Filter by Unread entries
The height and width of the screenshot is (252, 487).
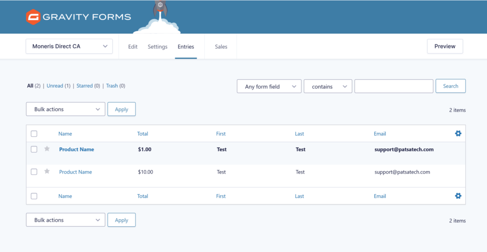55,86
